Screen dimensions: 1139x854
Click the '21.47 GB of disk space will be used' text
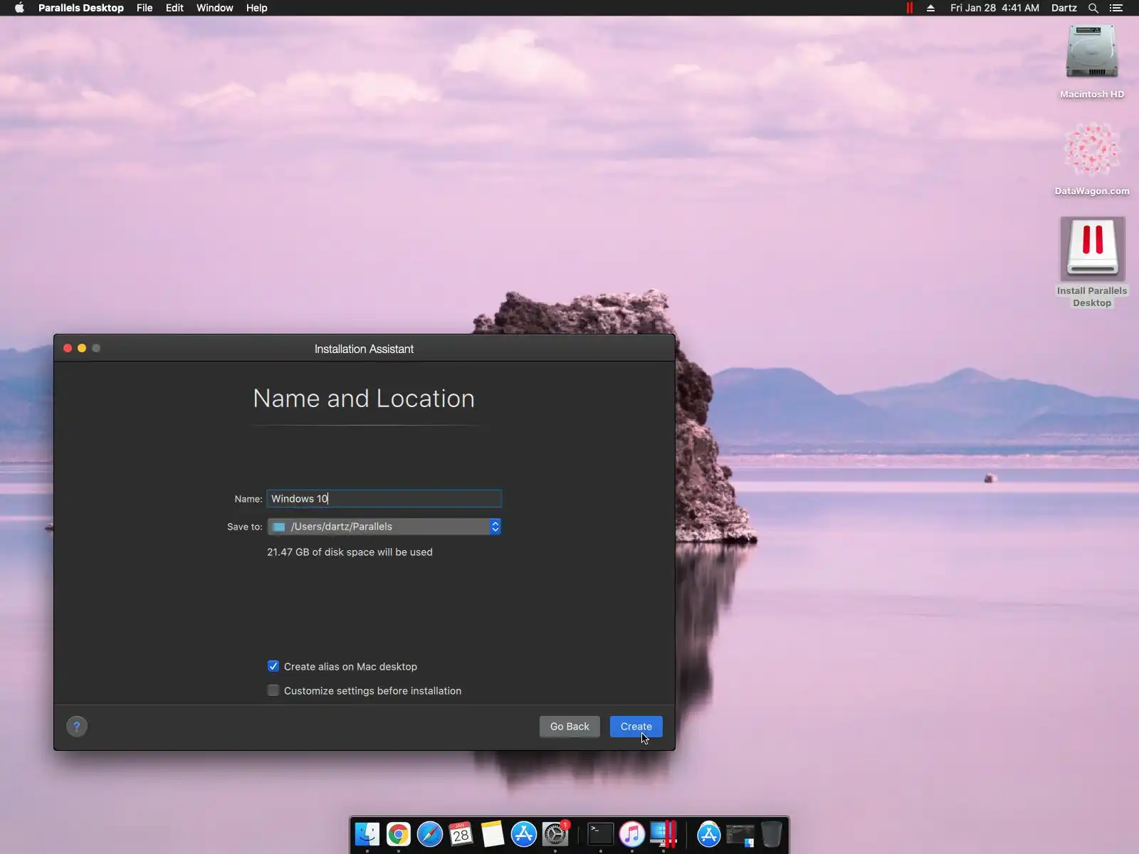click(x=350, y=552)
